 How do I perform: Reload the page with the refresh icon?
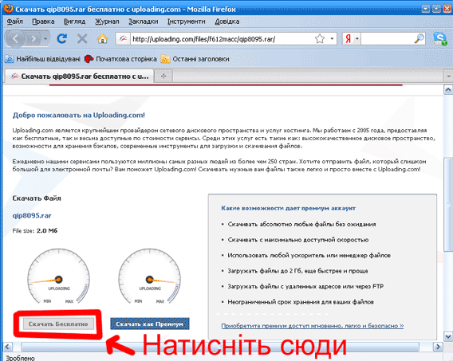pos(62,38)
